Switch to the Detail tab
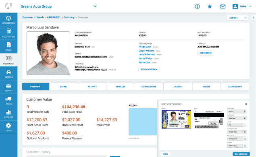Screen dimensions: 256x157 tap(64, 87)
